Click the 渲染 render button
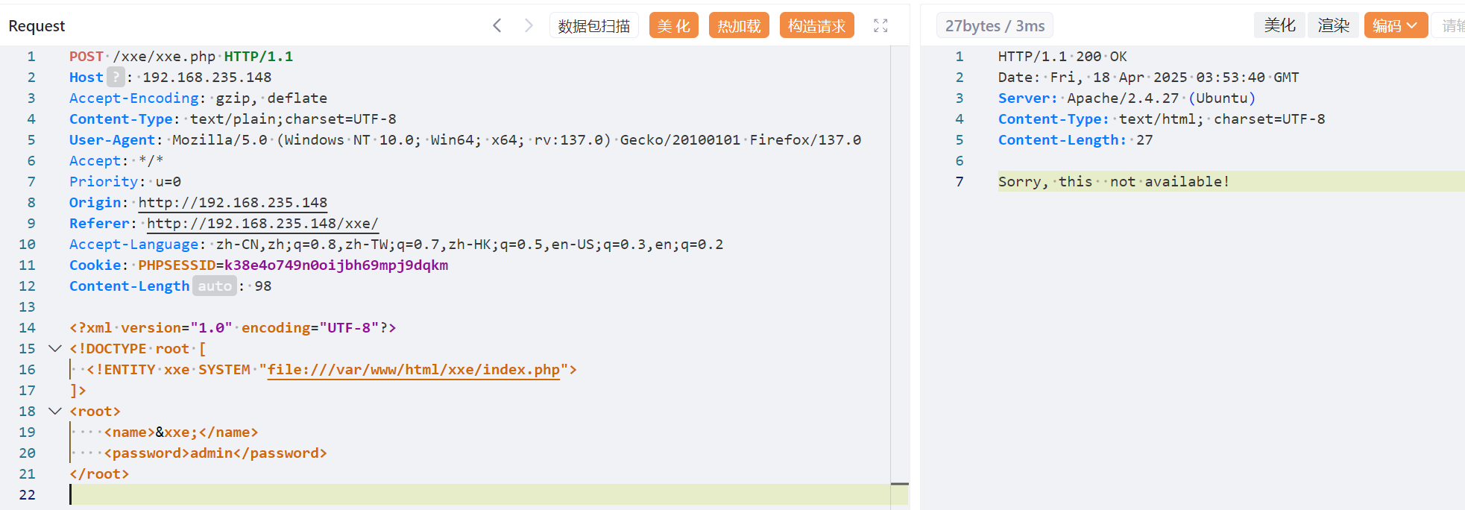This screenshot has height=510, width=1465. coord(1333,25)
